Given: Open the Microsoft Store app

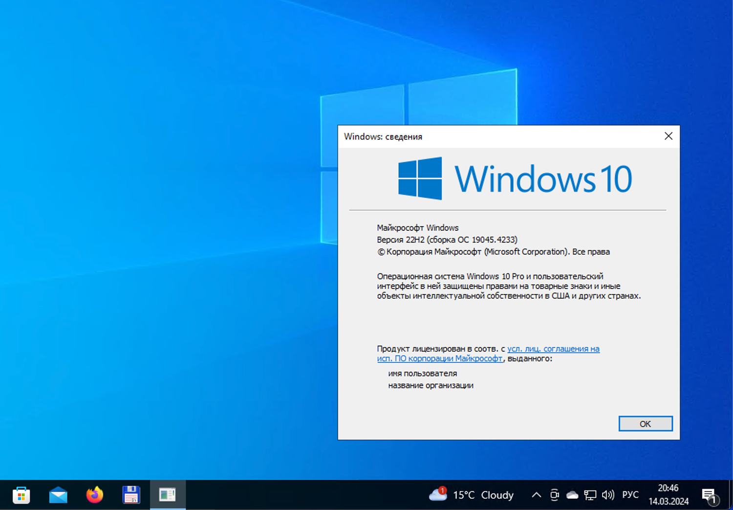Looking at the screenshot, I should click(21, 495).
